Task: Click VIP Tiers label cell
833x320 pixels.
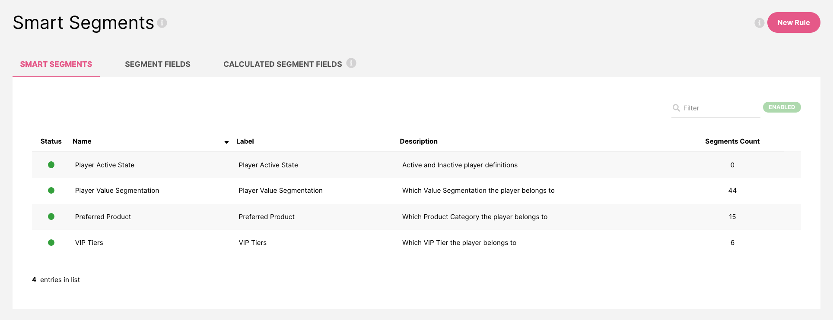Action: coord(253,242)
